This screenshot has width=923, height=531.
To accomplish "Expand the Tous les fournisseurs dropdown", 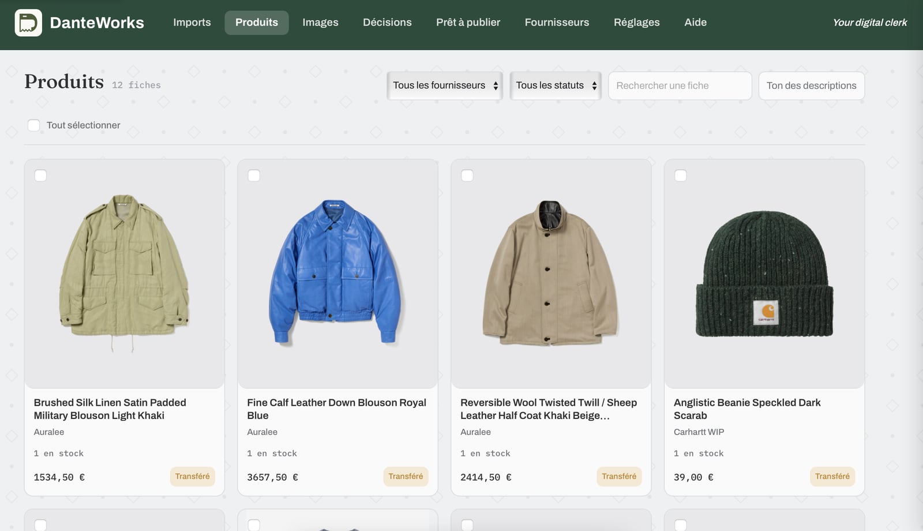I will [x=445, y=85].
